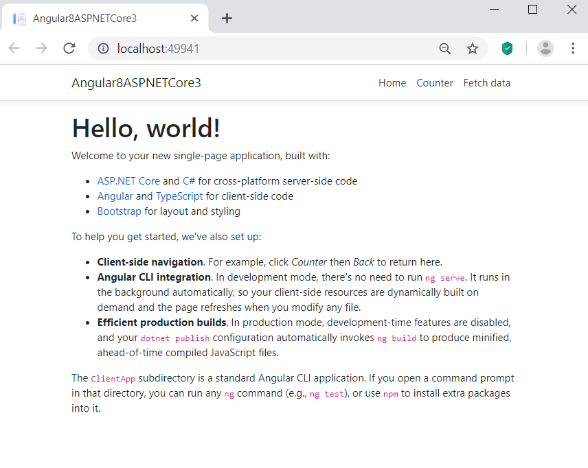Click the forward navigation arrow

(41, 48)
